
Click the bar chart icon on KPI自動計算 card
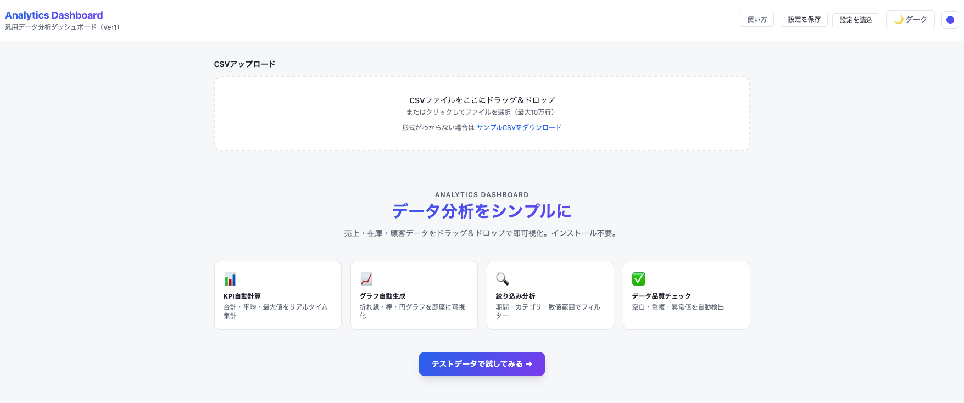coord(230,279)
